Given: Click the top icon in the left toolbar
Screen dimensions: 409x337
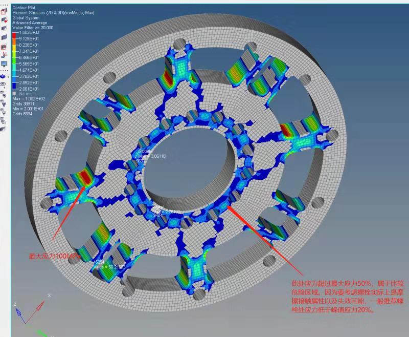Looking at the screenshot, I should coord(4,11).
